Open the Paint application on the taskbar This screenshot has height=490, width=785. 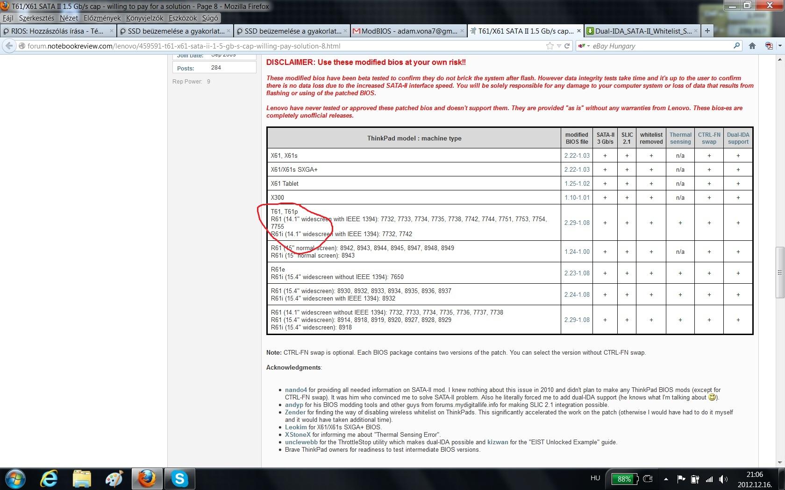(114, 479)
